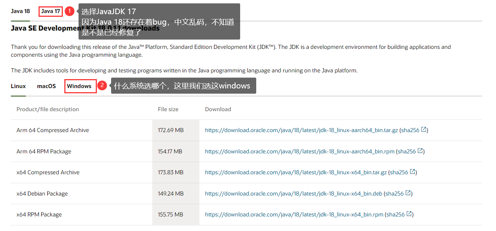This screenshot has width=496, height=231.
Task: Open sha256 text link for x64 RPM Package
Action: (x=395, y=215)
